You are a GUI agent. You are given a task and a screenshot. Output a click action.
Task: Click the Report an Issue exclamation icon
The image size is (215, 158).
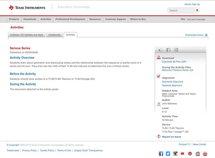(x=158, y=136)
